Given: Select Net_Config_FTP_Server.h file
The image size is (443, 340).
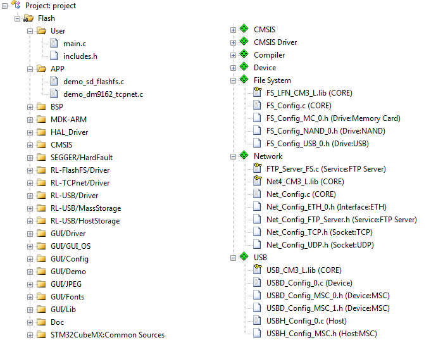Looking at the screenshot, I should 342,220.
